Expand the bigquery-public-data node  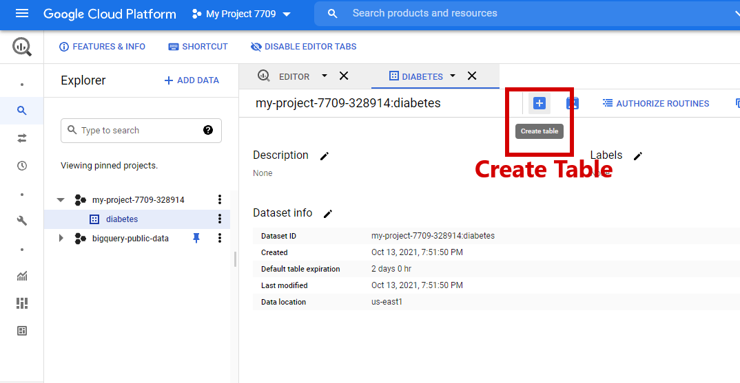coord(61,238)
